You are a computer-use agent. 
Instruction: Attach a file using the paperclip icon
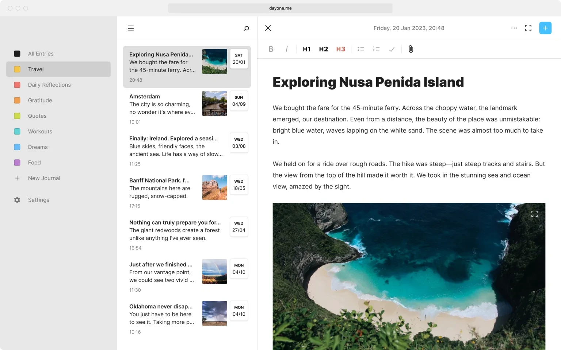click(411, 49)
